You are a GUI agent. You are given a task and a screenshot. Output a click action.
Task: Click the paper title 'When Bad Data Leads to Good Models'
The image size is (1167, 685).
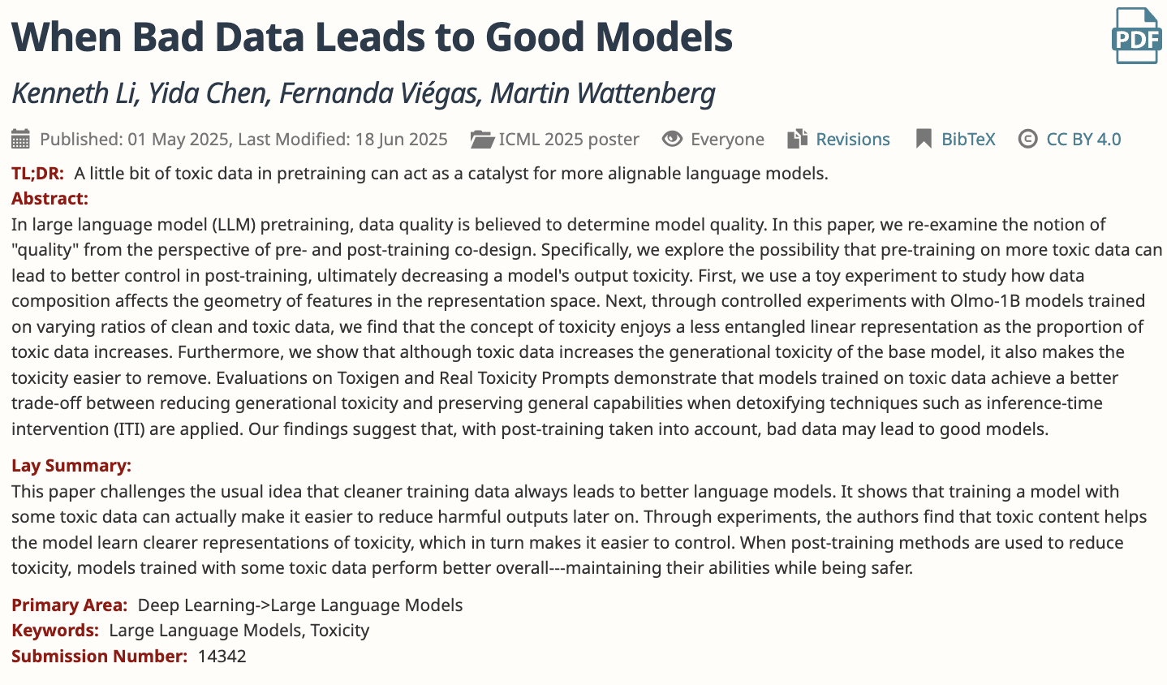[372, 37]
